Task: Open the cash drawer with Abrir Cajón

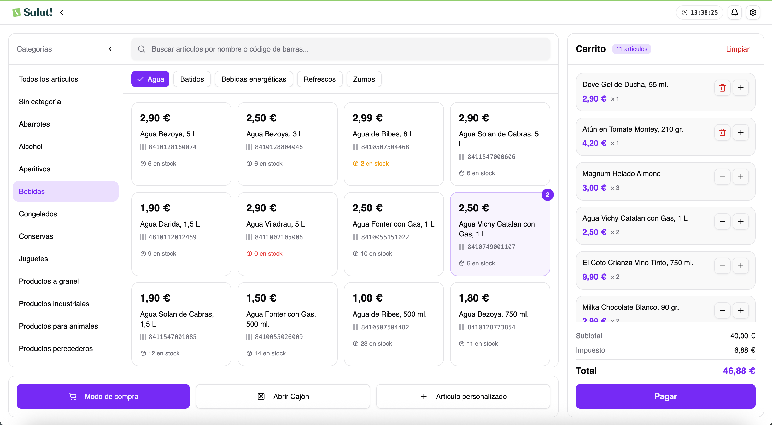Action: [x=283, y=396]
